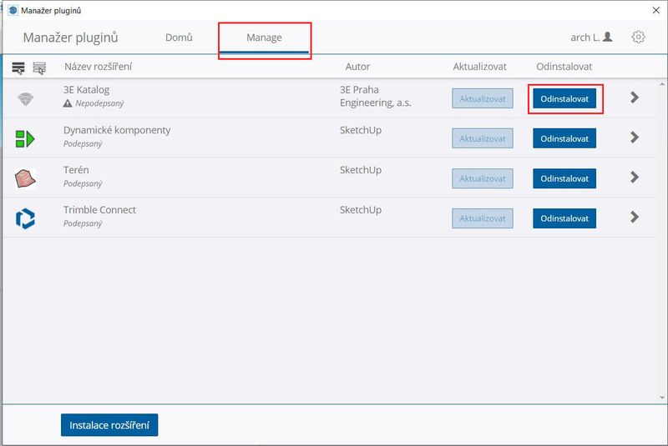Click Odinstalovat for Terén
The height and width of the screenshot is (446, 668).
(x=564, y=178)
